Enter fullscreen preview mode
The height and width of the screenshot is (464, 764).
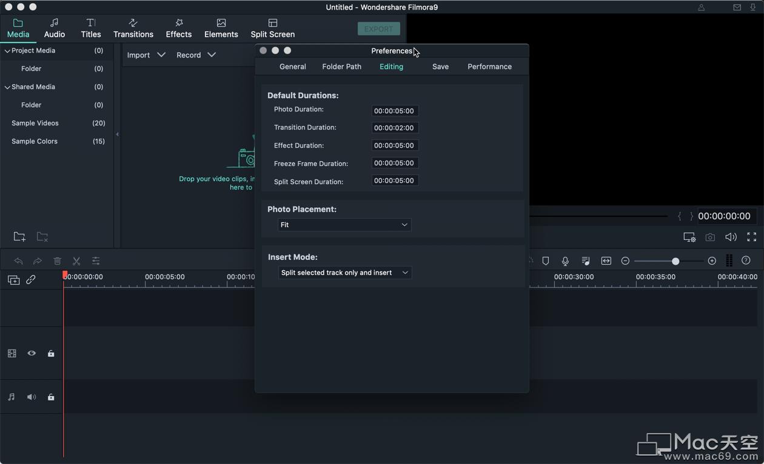751,237
